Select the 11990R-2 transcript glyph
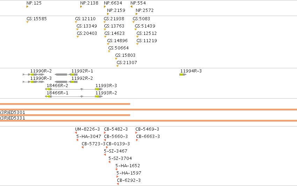 [x=34, y=75]
